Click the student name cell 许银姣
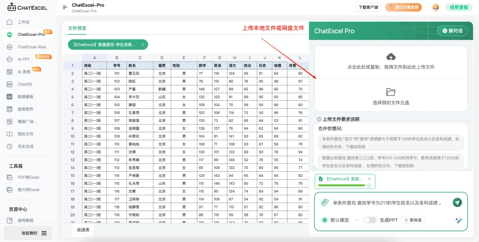The image size is (479, 242). click(x=140, y=215)
